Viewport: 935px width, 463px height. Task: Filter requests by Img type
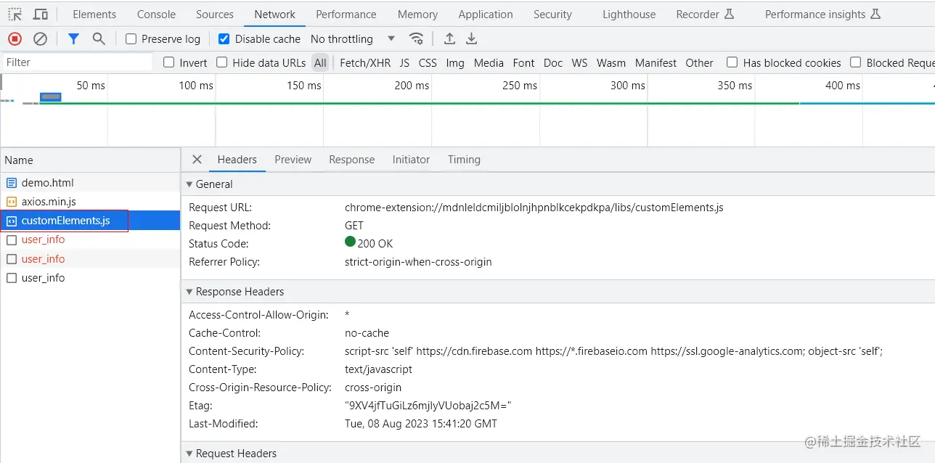[x=455, y=62]
